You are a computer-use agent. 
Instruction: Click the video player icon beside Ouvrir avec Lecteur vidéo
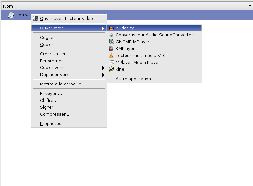pos(36,19)
